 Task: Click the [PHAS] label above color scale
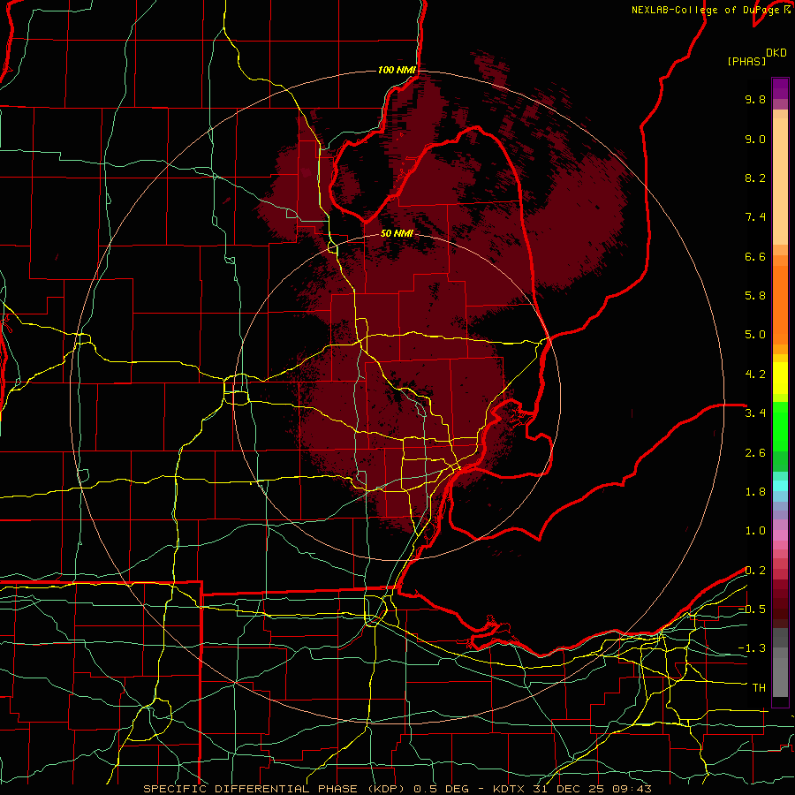tap(746, 61)
